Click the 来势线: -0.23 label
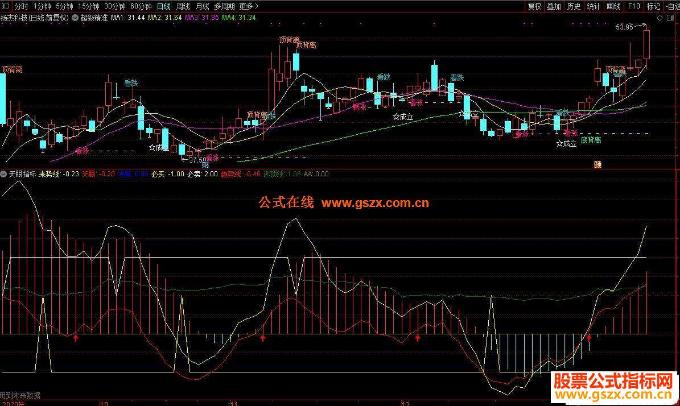The width and height of the screenshot is (680, 406). [59, 174]
